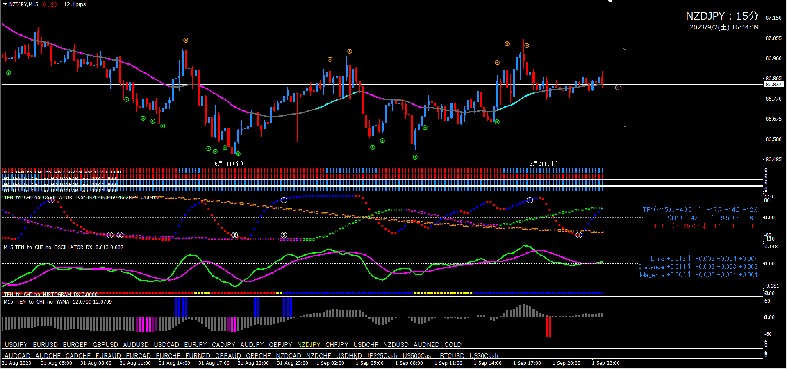Select the NZDCAD pair

[289, 356]
